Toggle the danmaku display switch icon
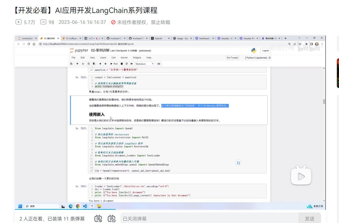This screenshot has width=339, height=223. click(x=98, y=219)
